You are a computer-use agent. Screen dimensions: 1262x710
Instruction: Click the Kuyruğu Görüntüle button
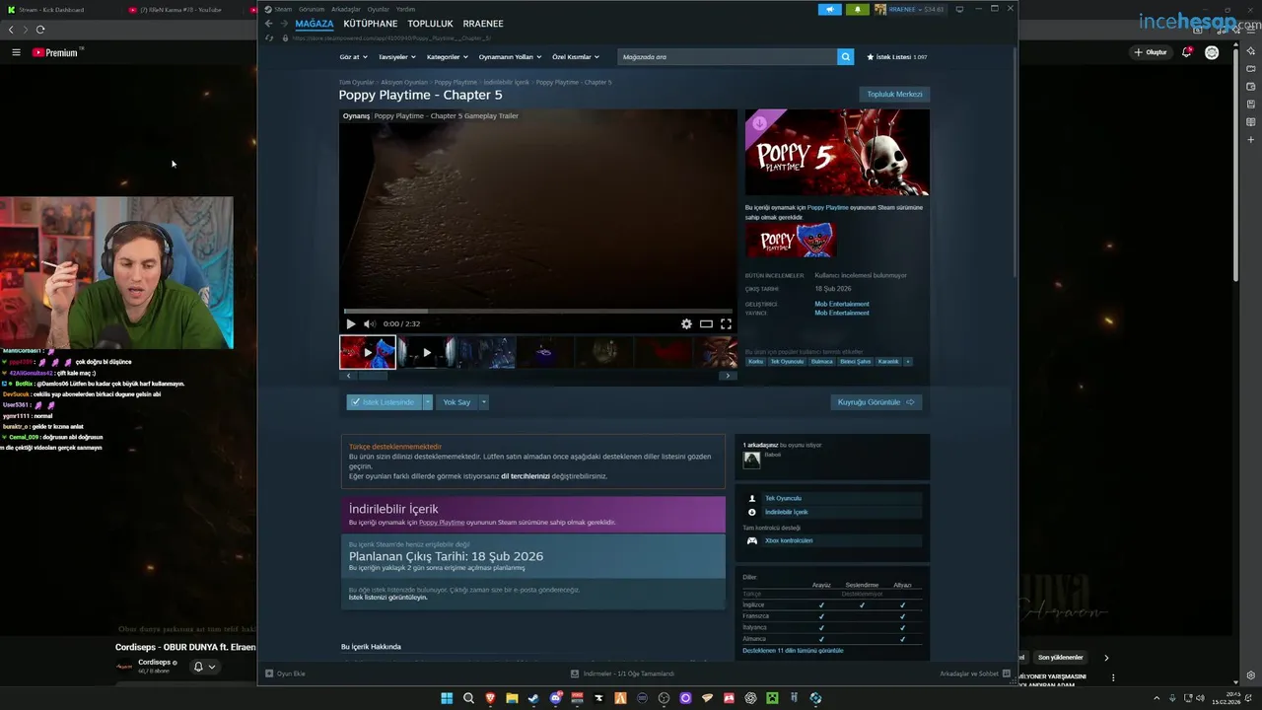(x=876, y=402)
